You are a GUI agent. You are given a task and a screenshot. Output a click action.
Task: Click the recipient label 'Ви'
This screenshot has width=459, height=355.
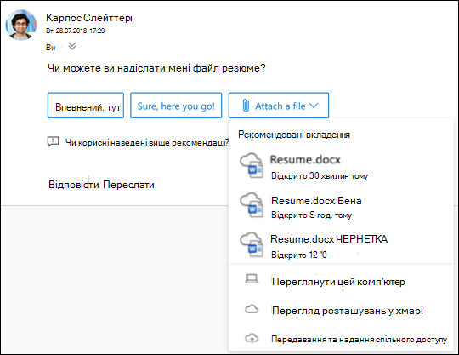51,48
